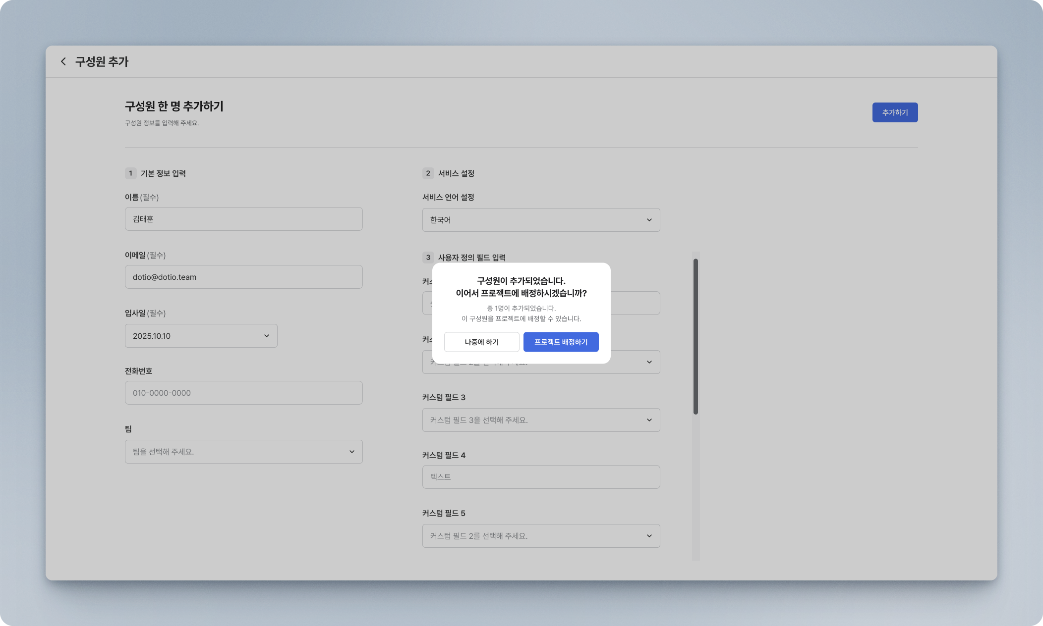
Task: Click 나중에 하기 in the dialog
Action: 481,342
